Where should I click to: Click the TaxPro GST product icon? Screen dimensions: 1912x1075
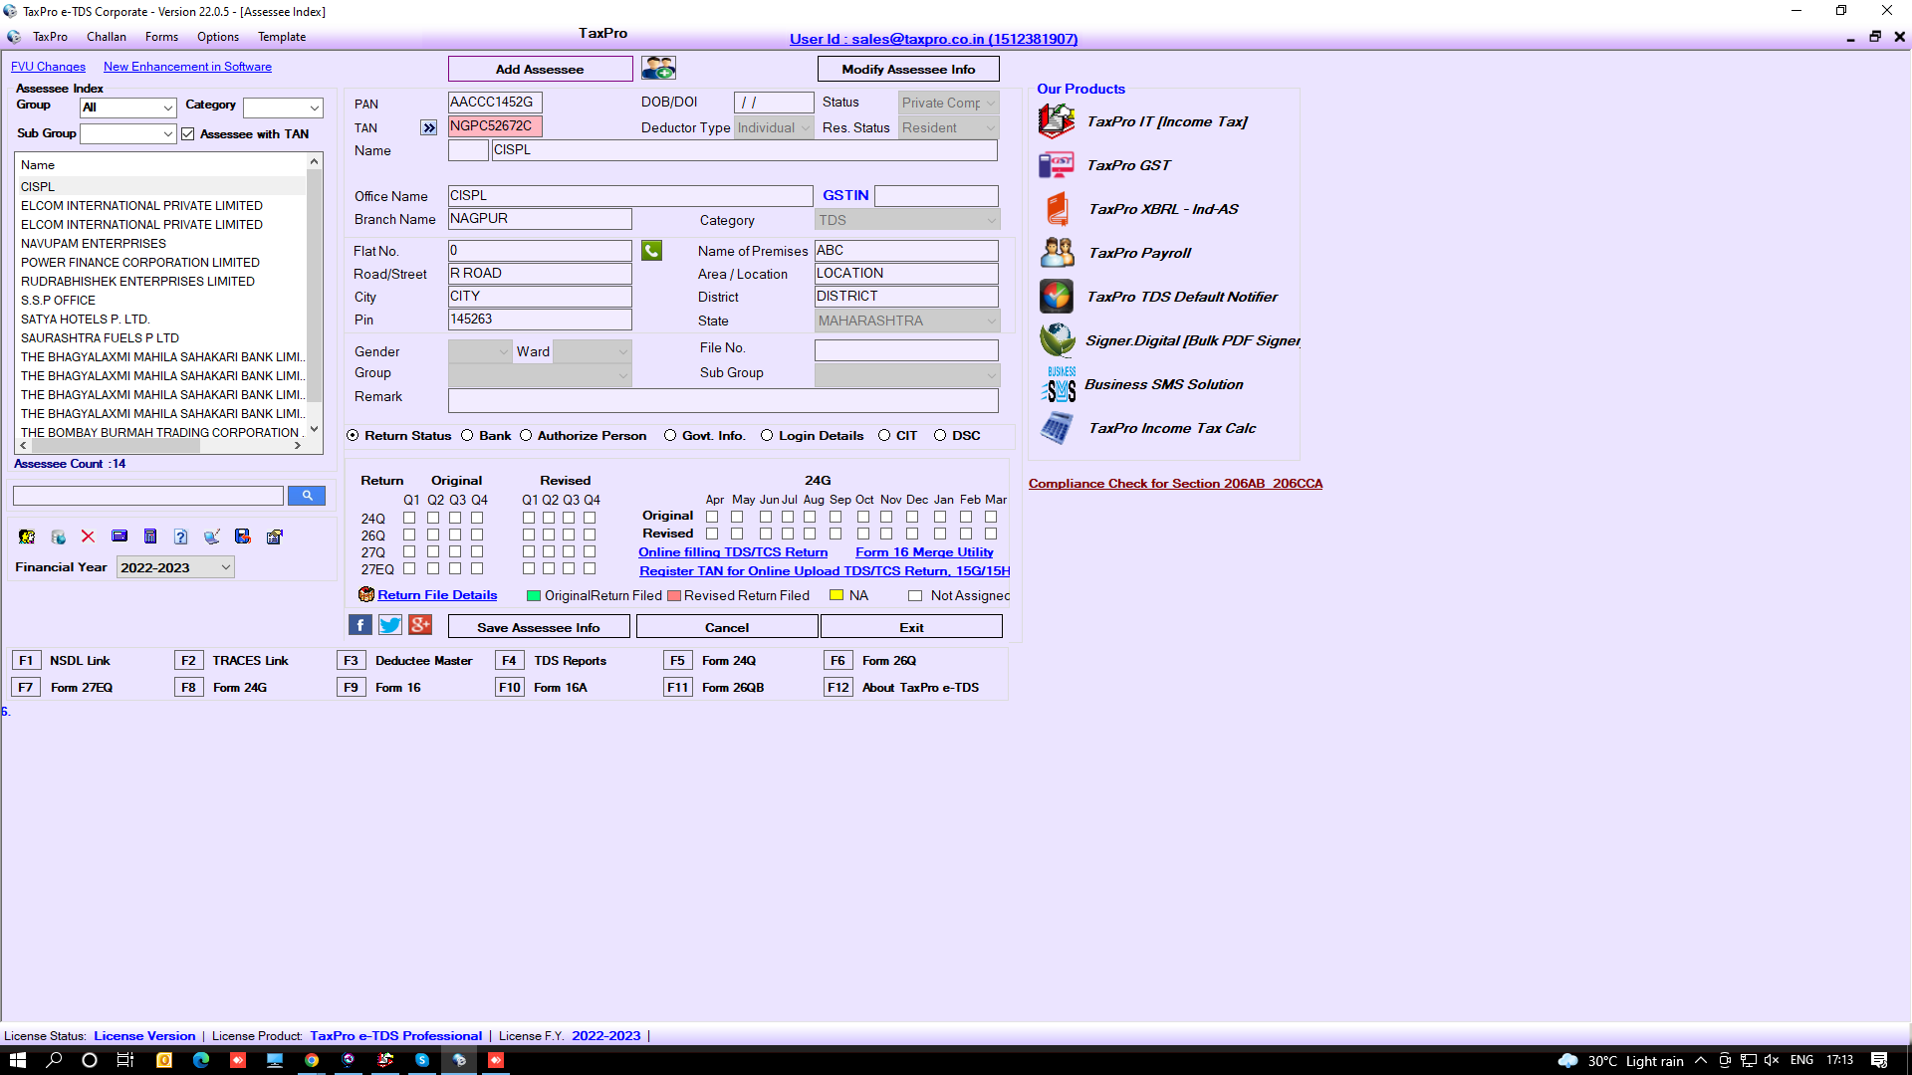(1057, 165)
